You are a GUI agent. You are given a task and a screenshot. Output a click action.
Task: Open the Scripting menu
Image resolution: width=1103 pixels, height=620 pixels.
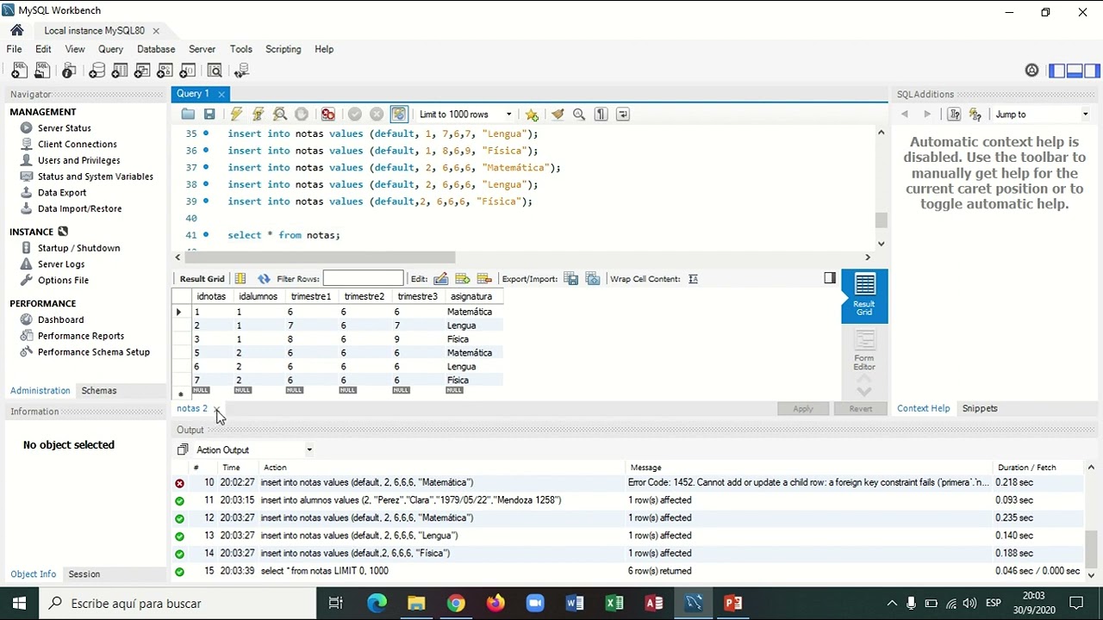(283, 49)
